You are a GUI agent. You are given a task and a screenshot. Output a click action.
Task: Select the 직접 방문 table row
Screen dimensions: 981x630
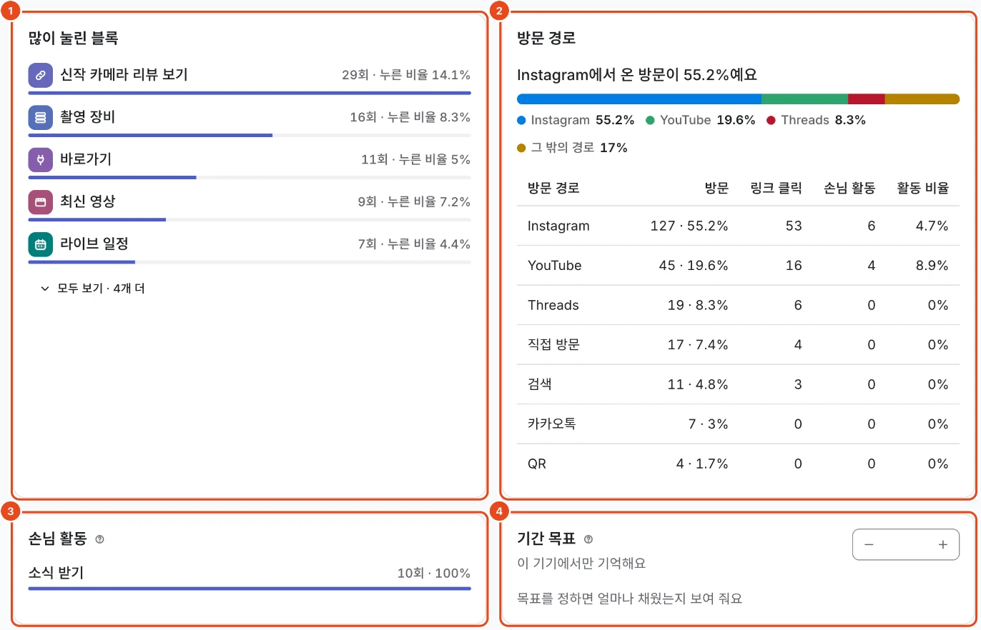tap(738, 345)
